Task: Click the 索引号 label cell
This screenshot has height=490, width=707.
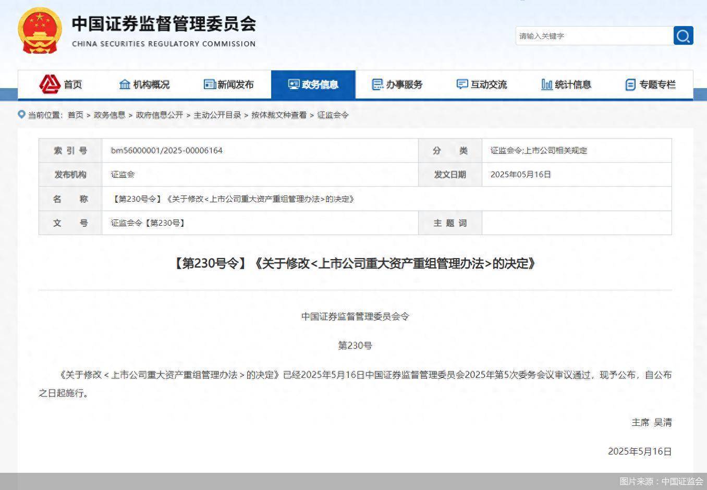Action: 70,151
